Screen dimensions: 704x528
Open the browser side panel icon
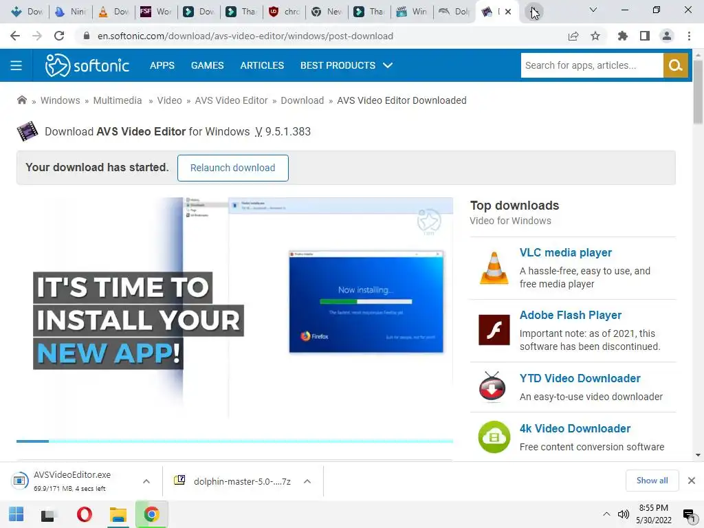[x=645, y=36]
